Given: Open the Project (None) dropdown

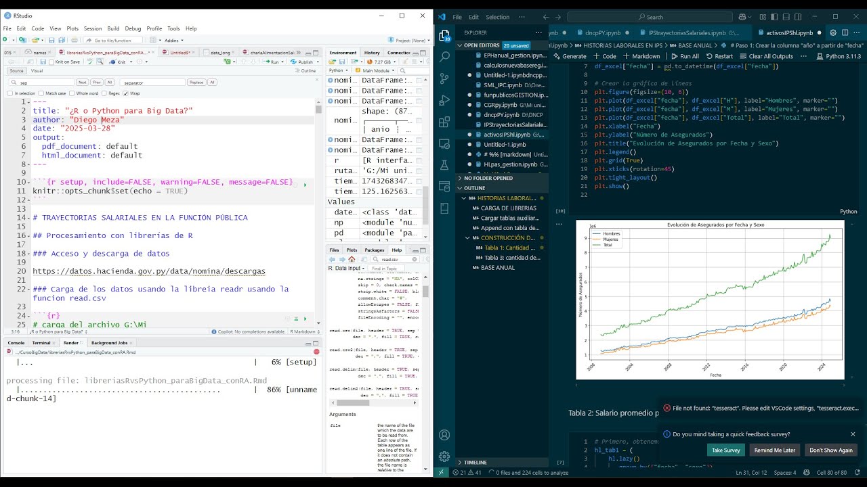Looking at the screenshot, I should [x=408, y=40].
